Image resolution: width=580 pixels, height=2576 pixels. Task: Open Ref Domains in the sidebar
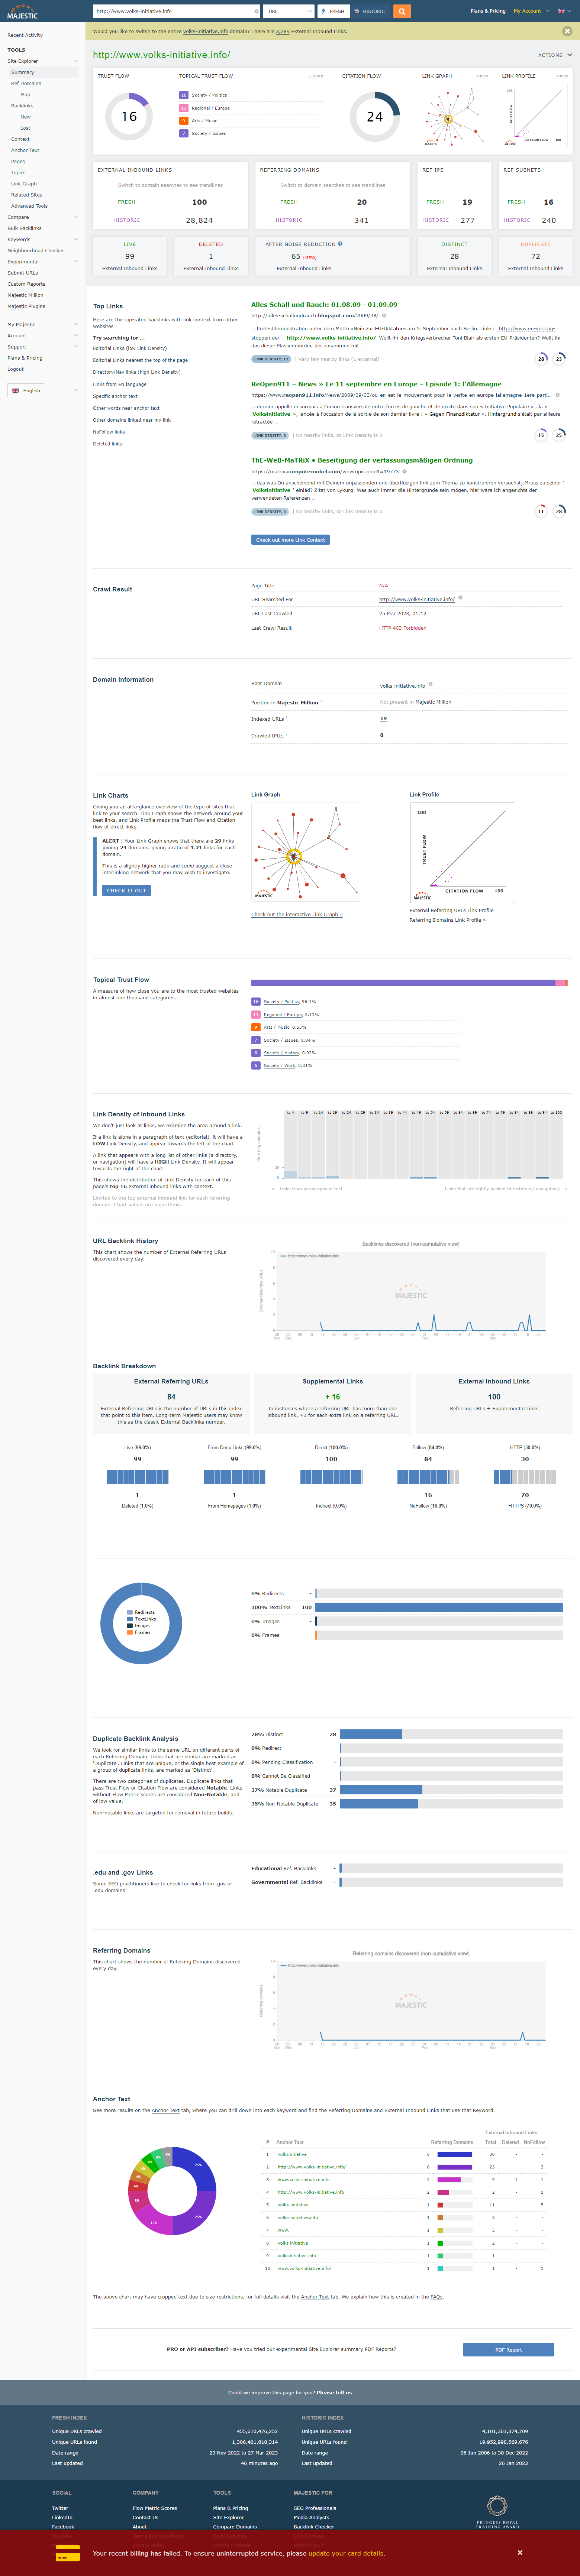click(x=26, y=83)
